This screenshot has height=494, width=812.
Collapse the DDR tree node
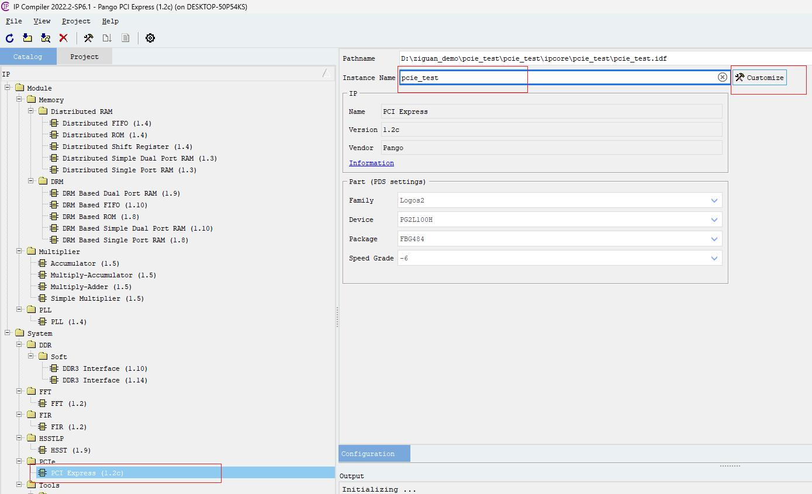19,345
